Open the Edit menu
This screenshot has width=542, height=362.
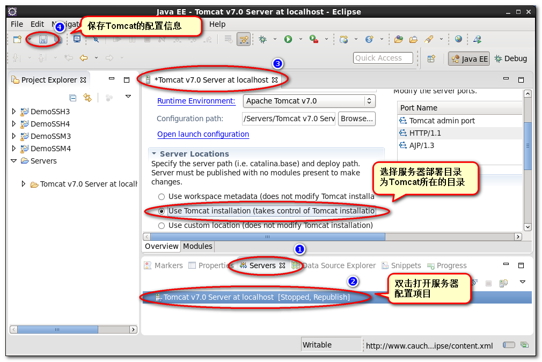[x=37, y=24]
